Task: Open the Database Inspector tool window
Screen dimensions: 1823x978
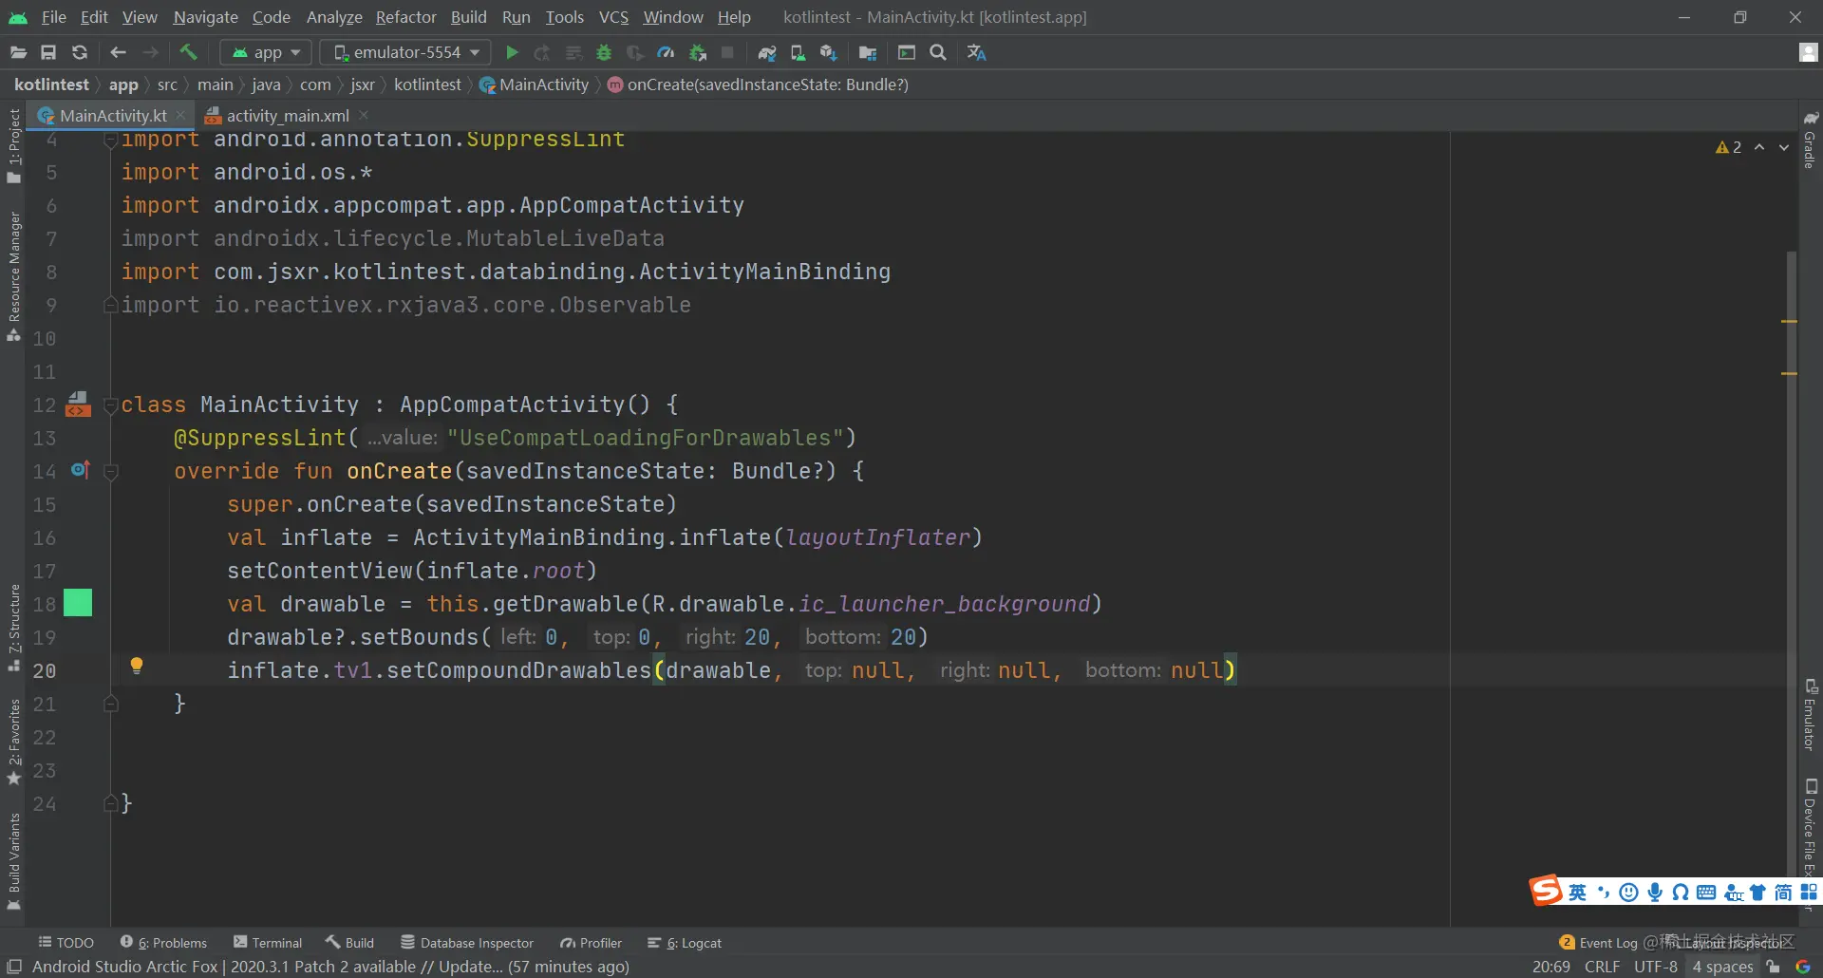Action: [467, 943]
